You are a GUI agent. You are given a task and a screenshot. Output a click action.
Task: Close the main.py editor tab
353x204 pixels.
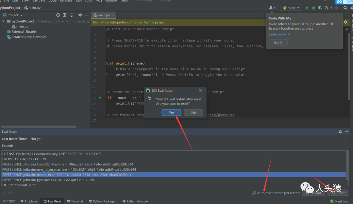tap(113, 15)
